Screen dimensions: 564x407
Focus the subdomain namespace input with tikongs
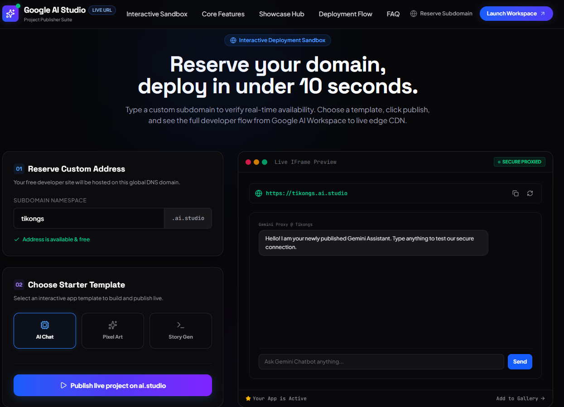pyautogui.click(x=89, y=218)
